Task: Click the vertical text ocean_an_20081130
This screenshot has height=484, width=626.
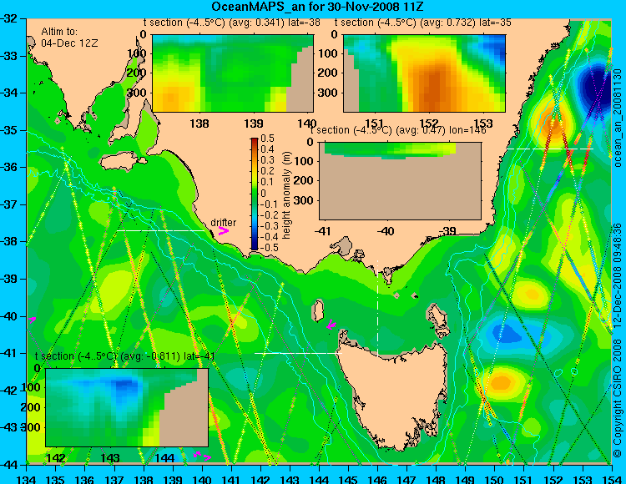Action: [618, 118]
